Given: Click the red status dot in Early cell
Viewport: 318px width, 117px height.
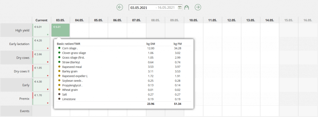Looking at the screenshot, I should click(x=48, y=89).
